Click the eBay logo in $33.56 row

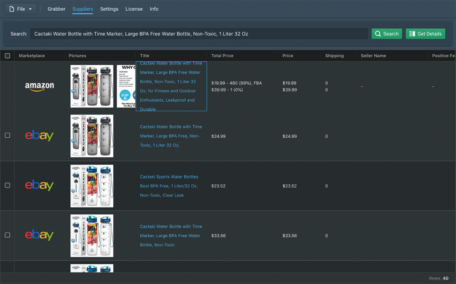(39, 235)
